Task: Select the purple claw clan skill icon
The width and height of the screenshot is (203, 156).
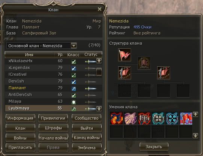Action: click(x=130, y=118)
